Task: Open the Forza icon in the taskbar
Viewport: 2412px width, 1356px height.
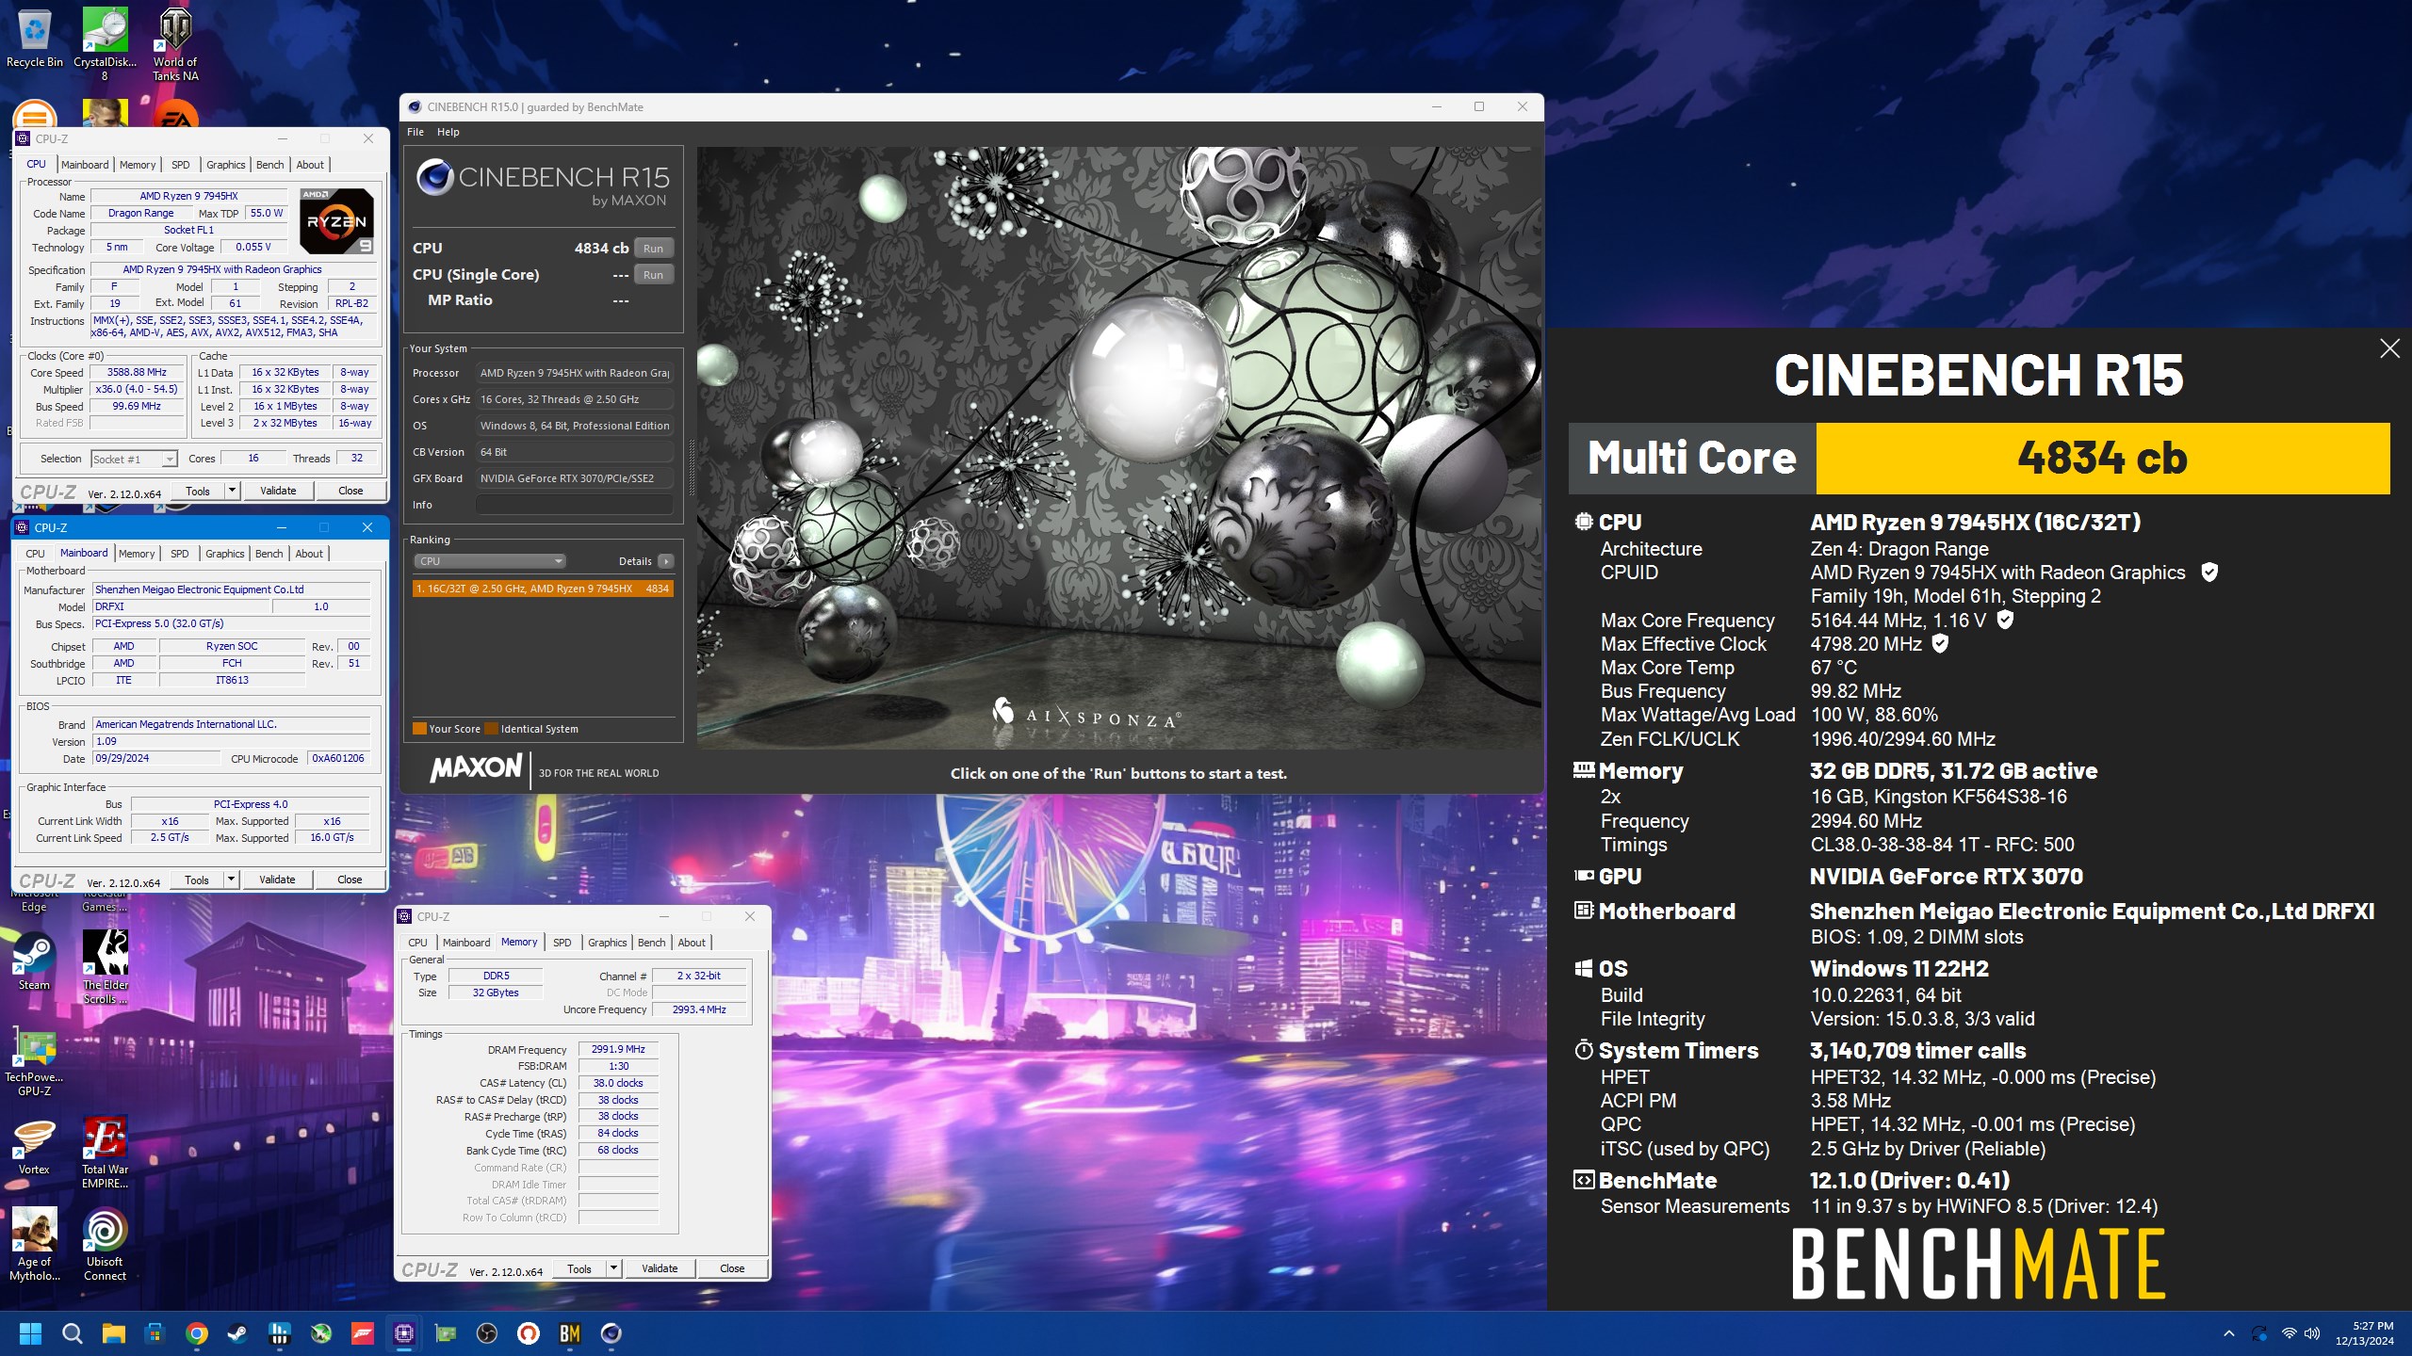Action: (x=363, y=1333)
